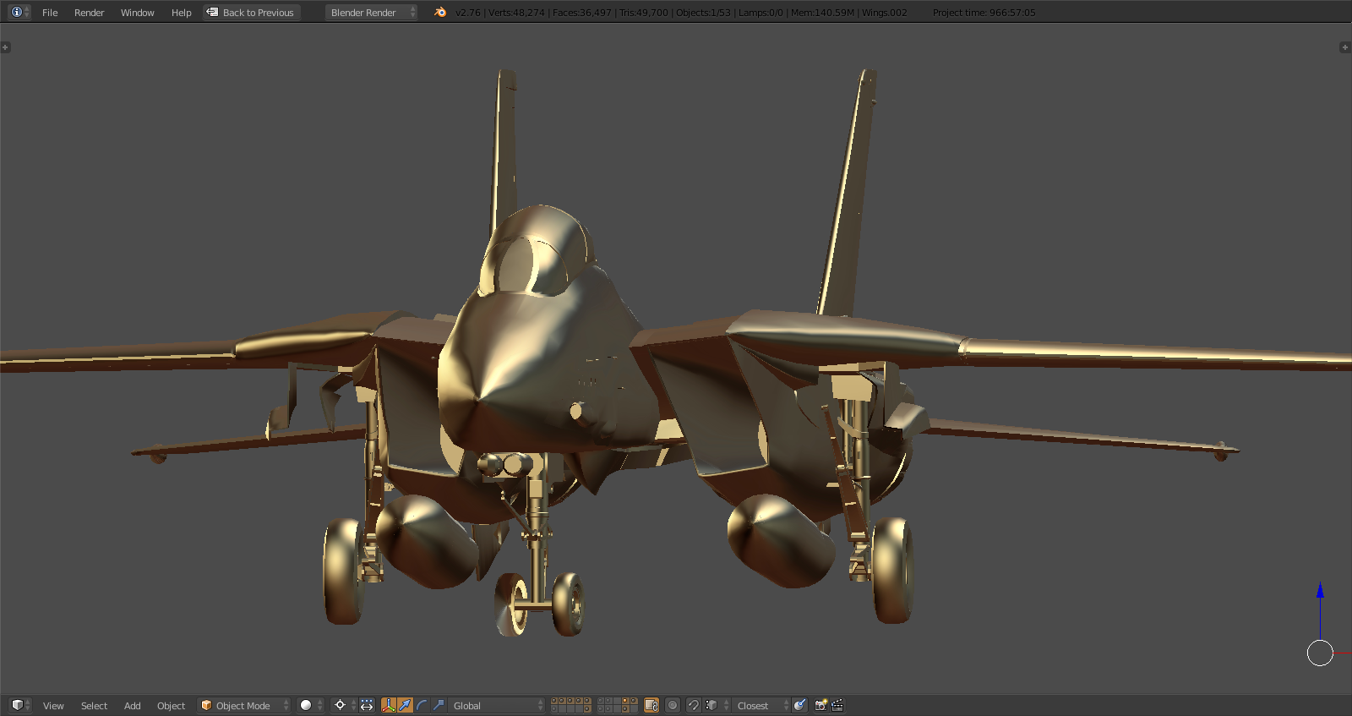The width and height of the screenshot is (1352, 716).
Task: Open the Info editor type selector icon
Action: coord(19,12)
